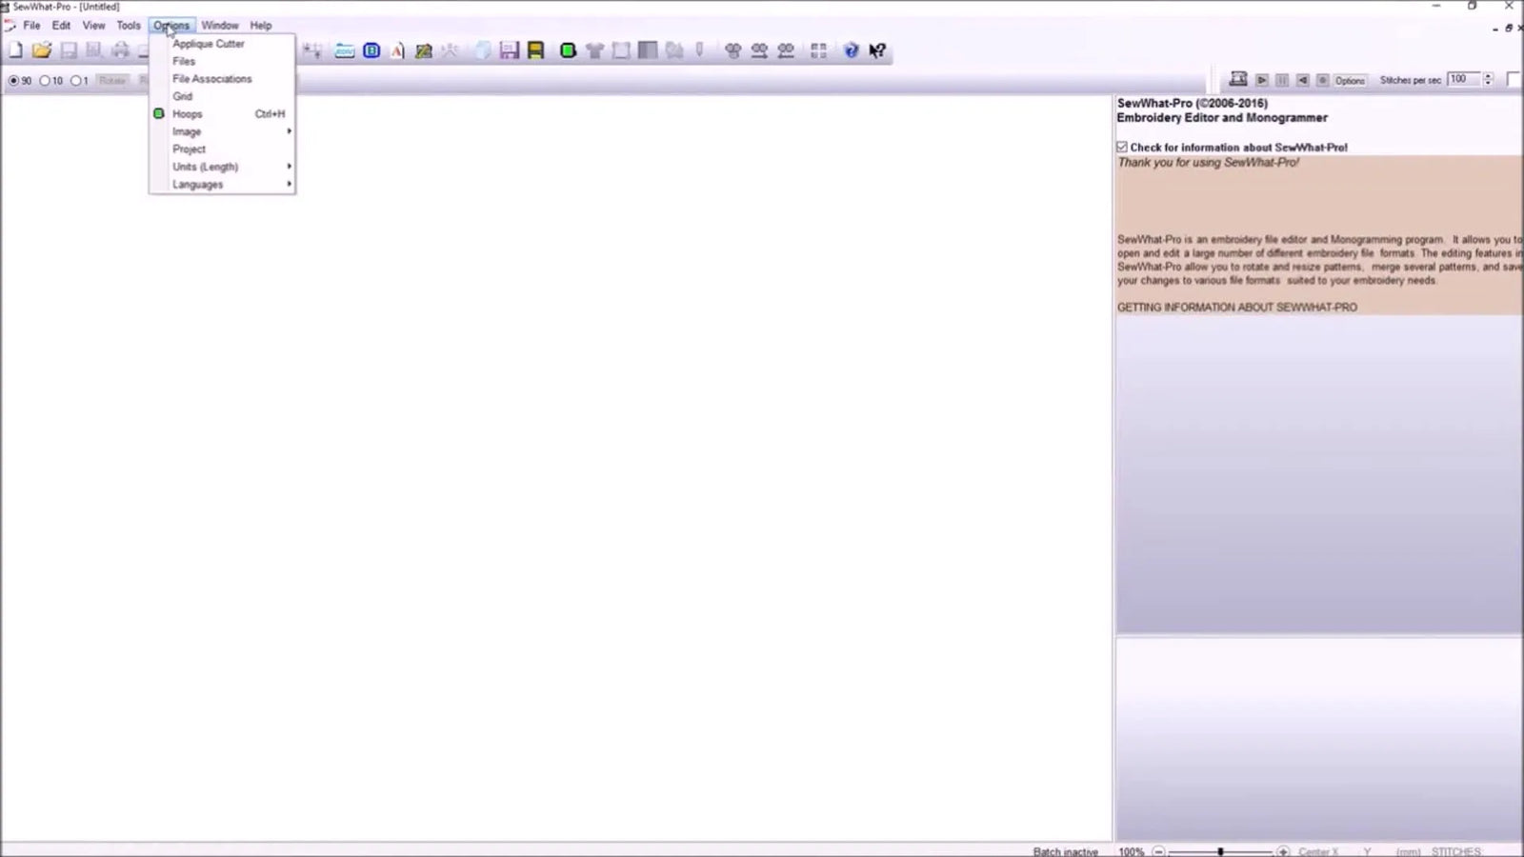Play the stitch simulation in reverse
Viewport: 1524px width, 857px height.
[1302, 80]
